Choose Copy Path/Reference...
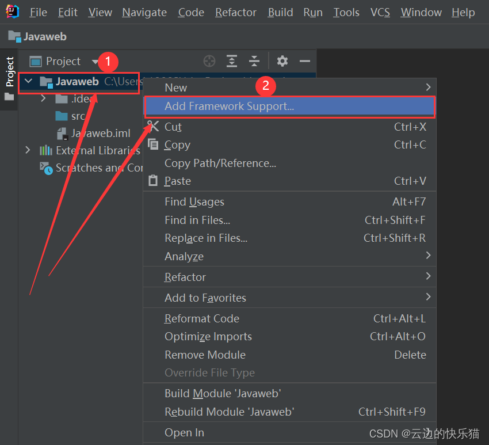Viewport: 489px width, 445px height. 289,163
